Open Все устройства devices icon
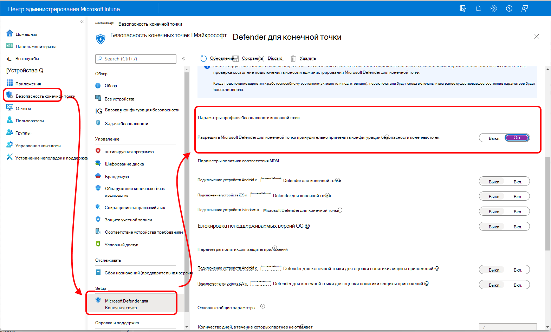Image resolution: width=551 pixels, height=332 pixels. click(98, 98)
